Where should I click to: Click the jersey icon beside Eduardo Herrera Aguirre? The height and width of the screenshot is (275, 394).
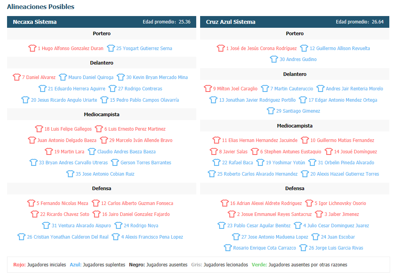coord(43,88)
